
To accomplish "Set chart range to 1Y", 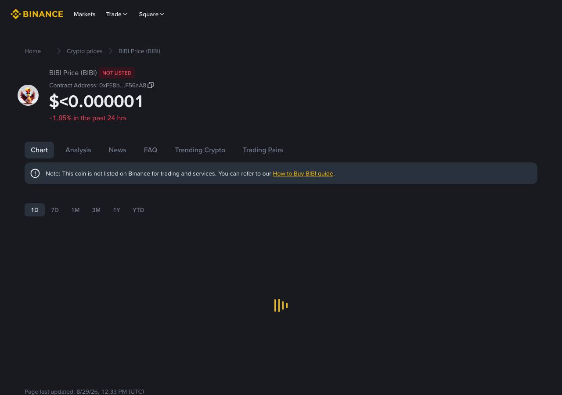I will point(116,210).
